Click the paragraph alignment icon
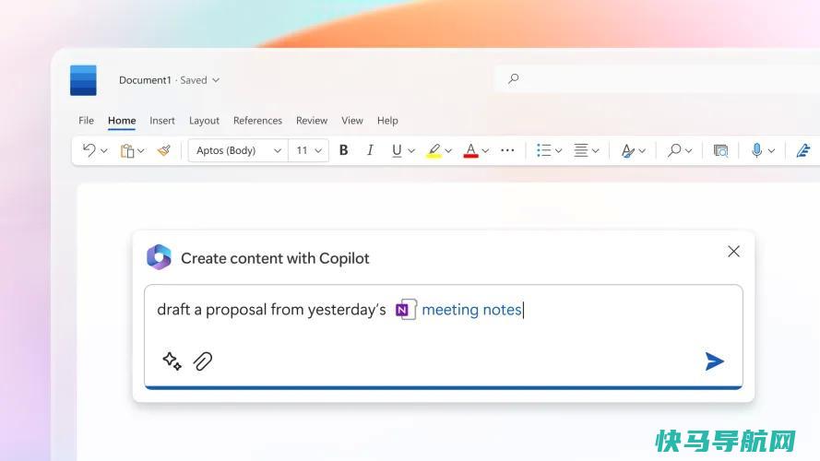 point(581,150)
